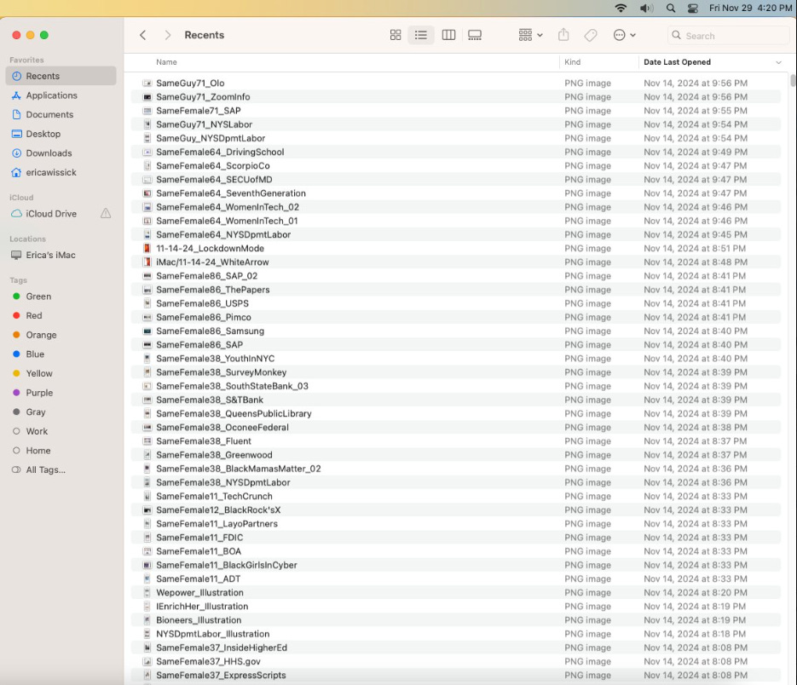Image resolution: width=797 pixels, height=685 pixels.
Task: Click the Edit Tags icon
Action: pos(591,35)
